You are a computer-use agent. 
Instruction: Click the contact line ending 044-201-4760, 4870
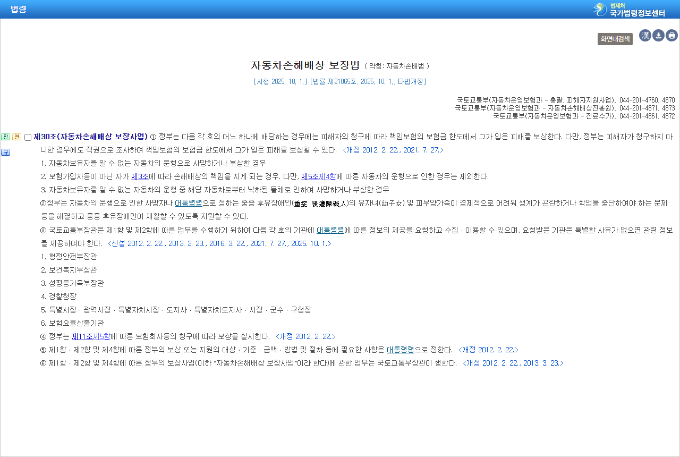(x=566, y=100)
